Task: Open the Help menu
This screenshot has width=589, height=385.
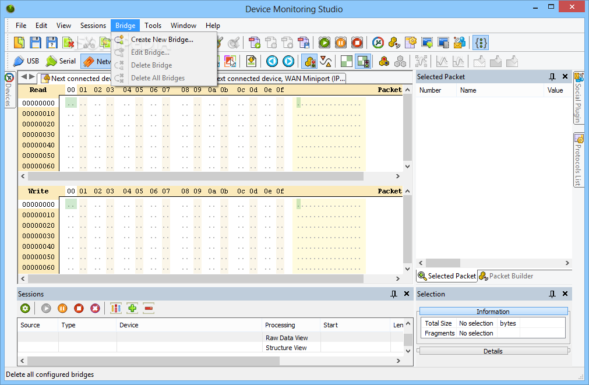Action: click(x=213, y=26)
